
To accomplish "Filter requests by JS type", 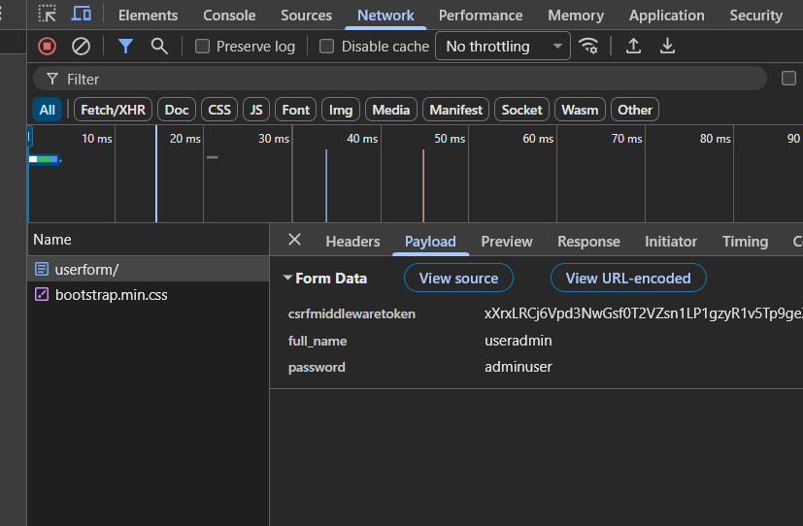I will (256, 110).
